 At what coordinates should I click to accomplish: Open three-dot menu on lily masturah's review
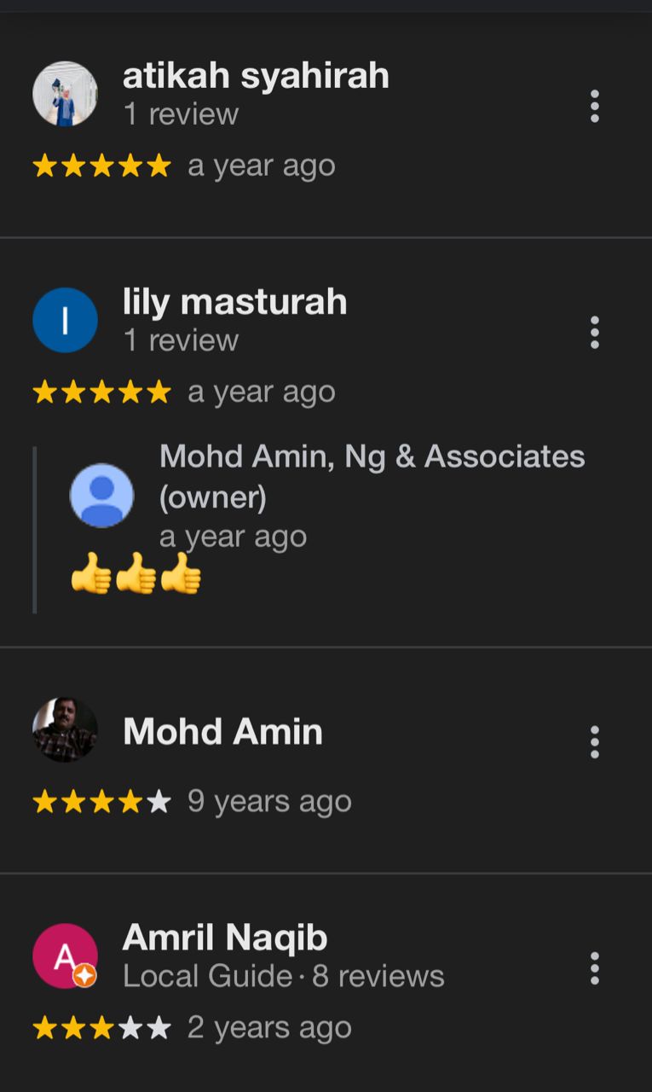[x=594, y=333]
